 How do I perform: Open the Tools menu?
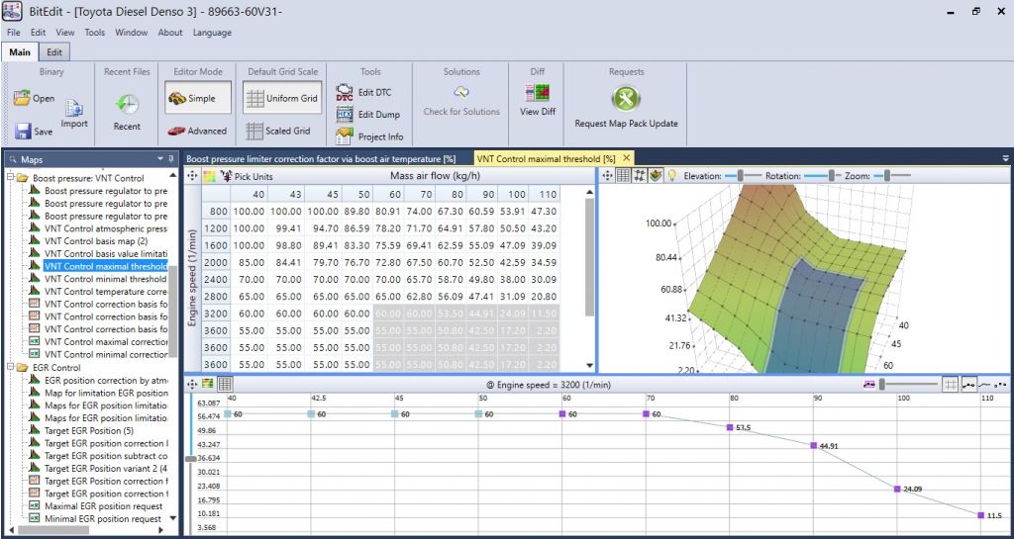tap(94, 33)
